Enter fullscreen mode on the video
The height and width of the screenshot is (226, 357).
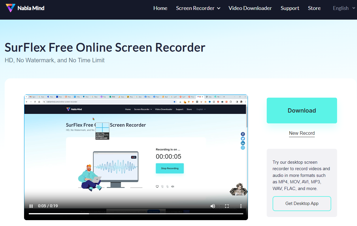227,206
